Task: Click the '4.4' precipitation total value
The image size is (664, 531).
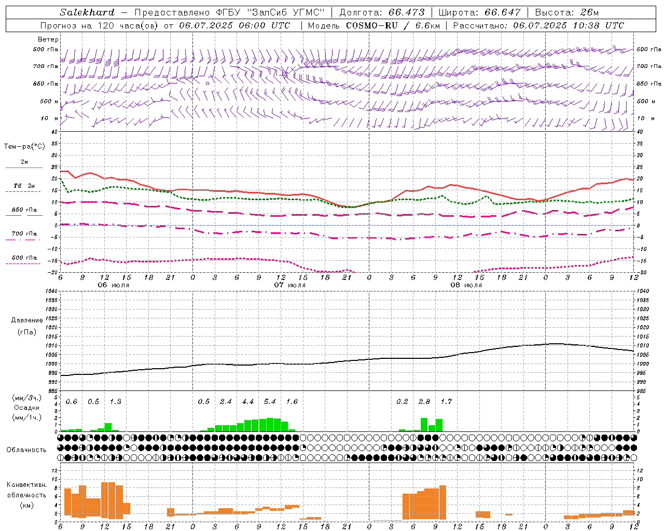Action: [248, 402]
